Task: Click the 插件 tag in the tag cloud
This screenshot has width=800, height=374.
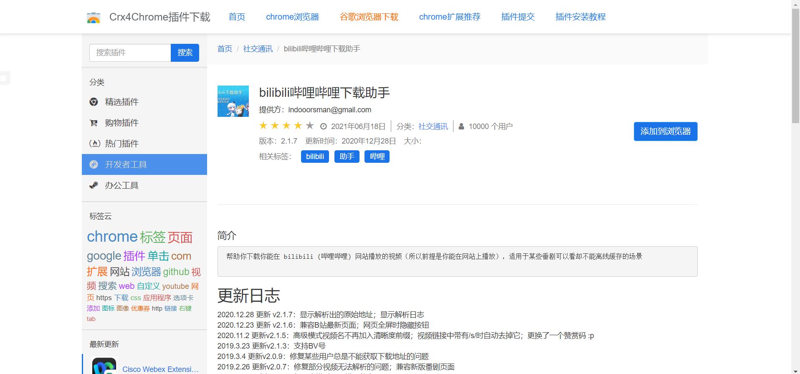Action: pyautogui.click(x=134, y=256)
